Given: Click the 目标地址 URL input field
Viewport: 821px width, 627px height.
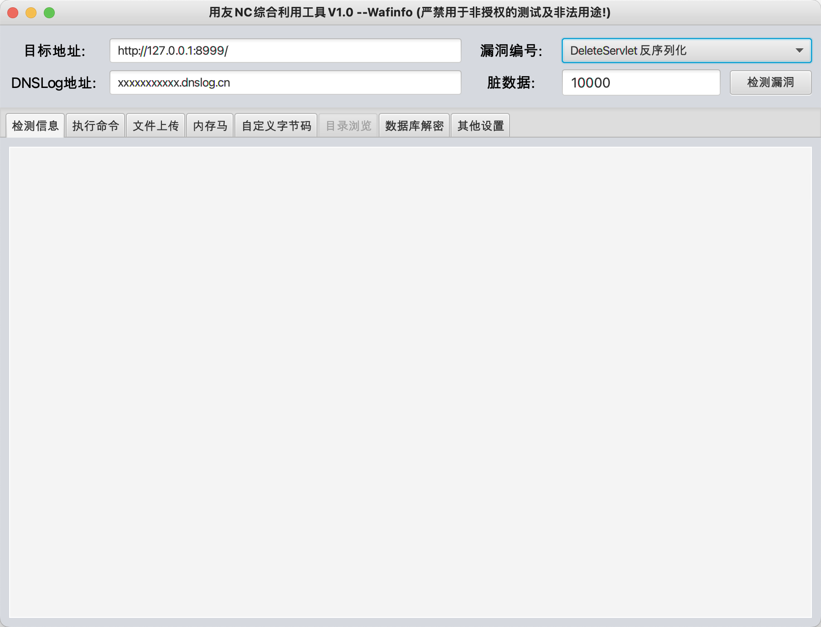Looking at the screenshot, I should [285, 51].
